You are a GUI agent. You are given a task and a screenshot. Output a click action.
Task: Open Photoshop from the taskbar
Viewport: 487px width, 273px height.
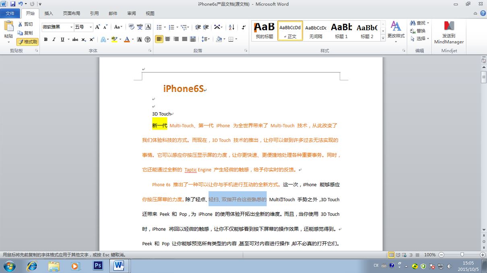pyautogui.click(x=98, y=266)
